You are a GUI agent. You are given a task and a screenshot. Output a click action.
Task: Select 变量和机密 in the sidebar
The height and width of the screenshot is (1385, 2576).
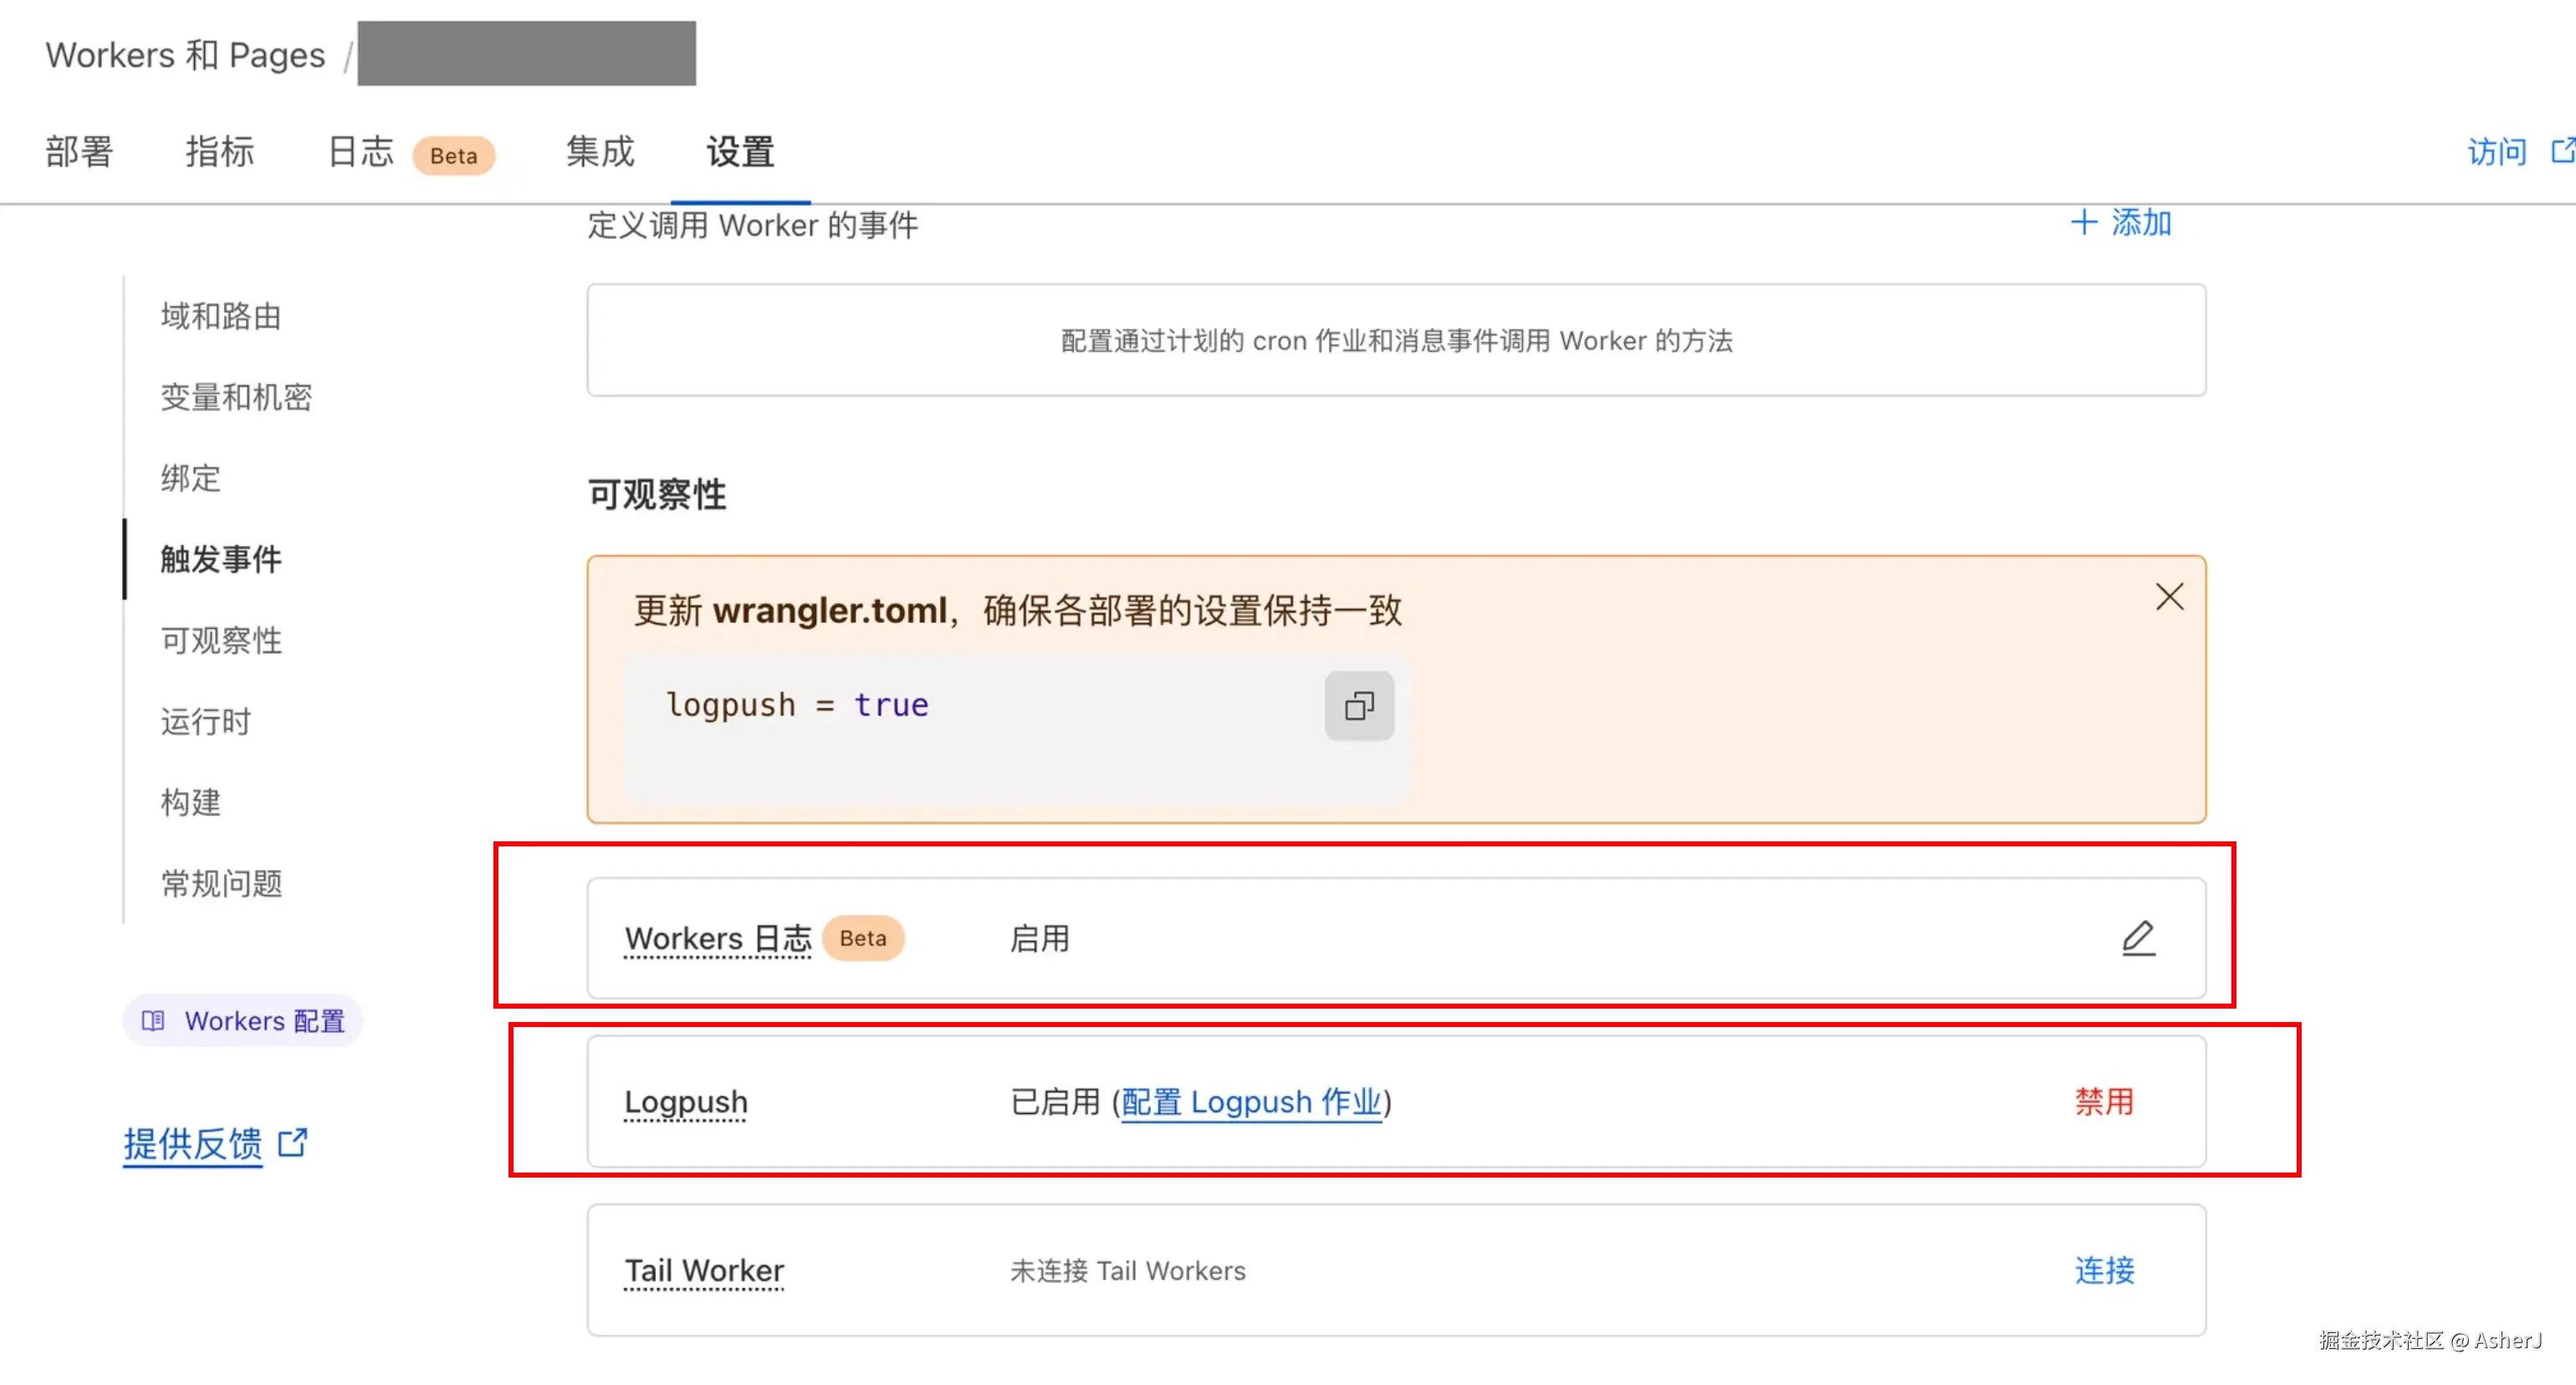(236, 397)
